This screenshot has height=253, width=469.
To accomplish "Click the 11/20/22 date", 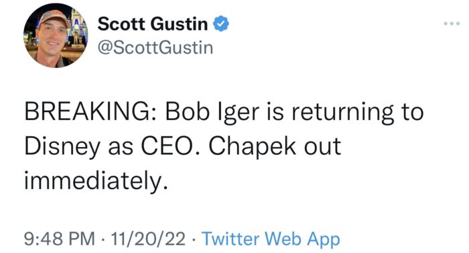I will 148,239.
